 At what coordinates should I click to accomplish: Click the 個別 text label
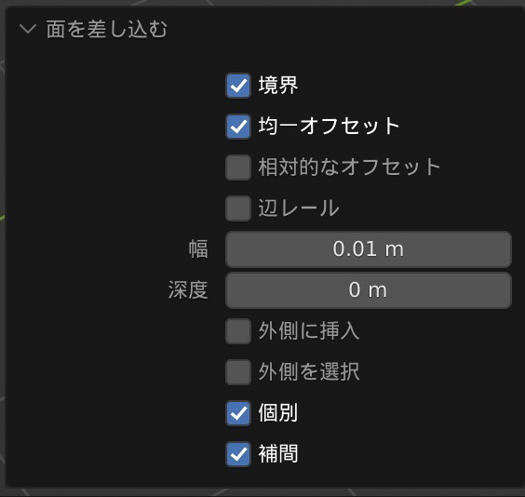278,412
